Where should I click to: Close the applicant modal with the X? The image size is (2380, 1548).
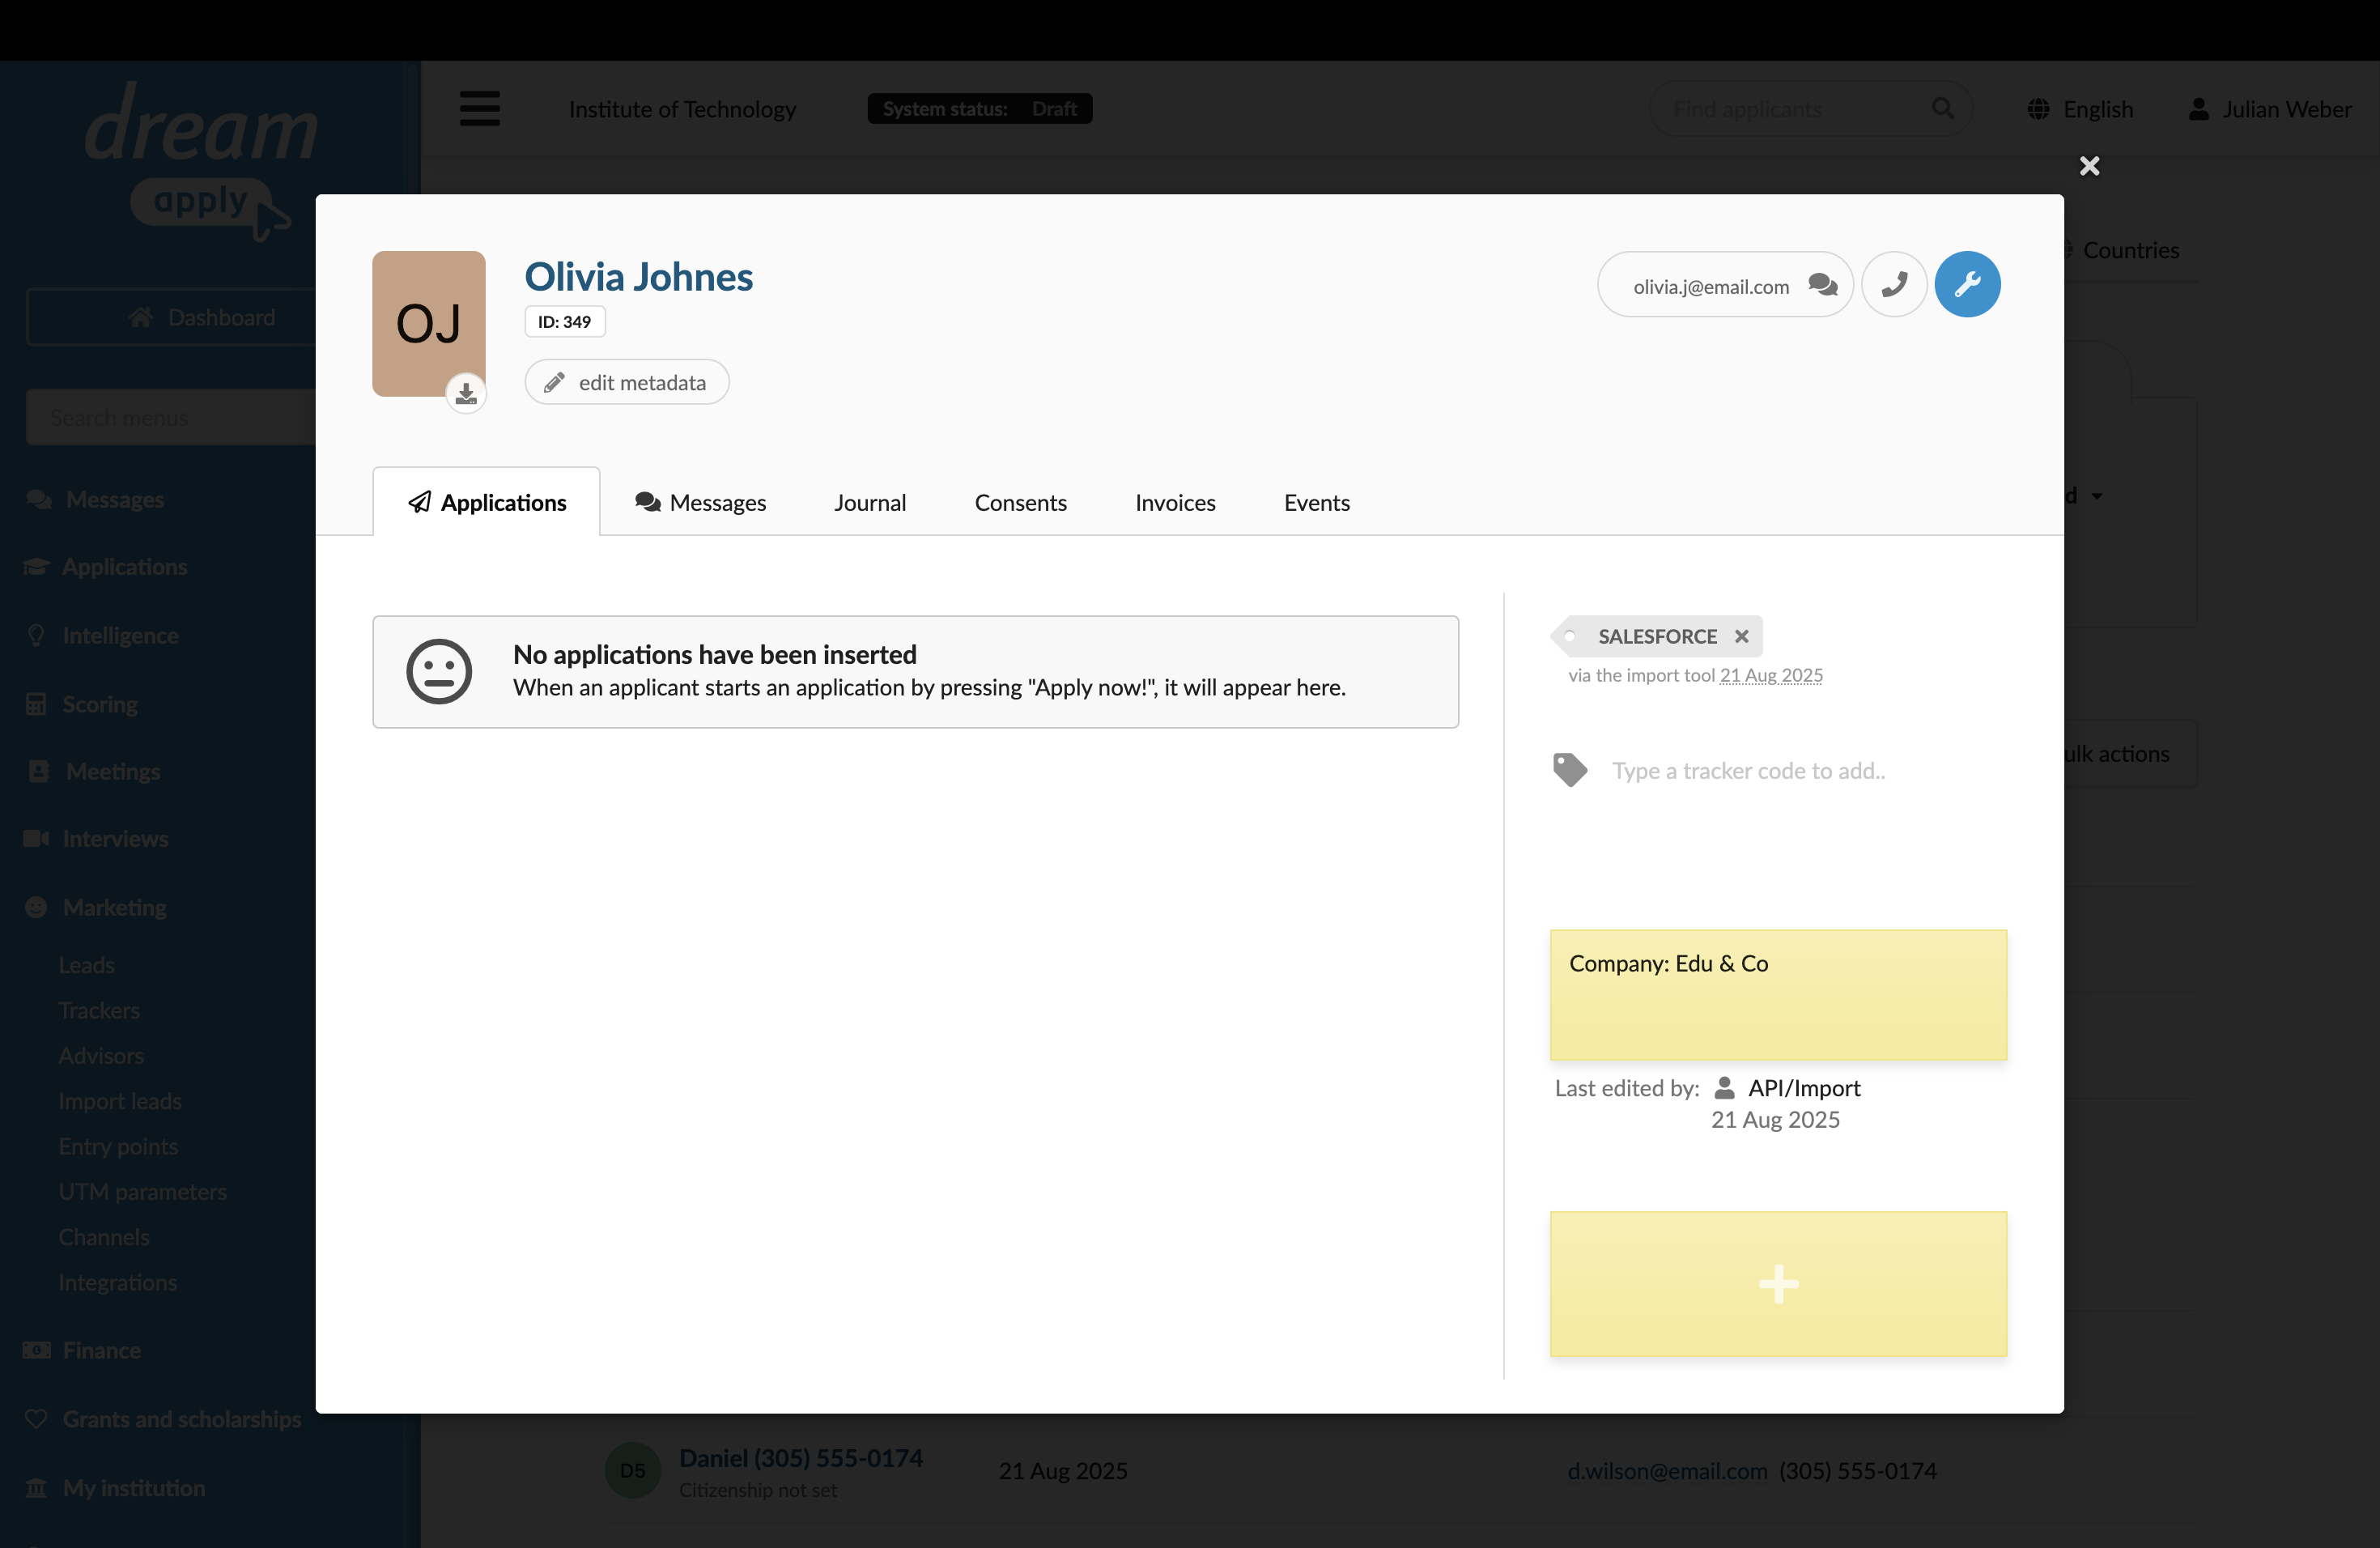(x=2089, y=166)
